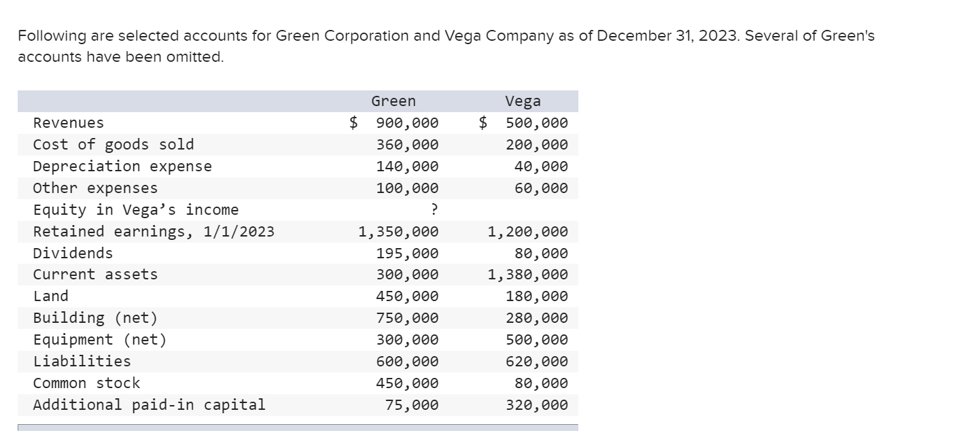Click Retained earnings, 1/1/2023 label

pyautogui.click(x=154, y=232)
